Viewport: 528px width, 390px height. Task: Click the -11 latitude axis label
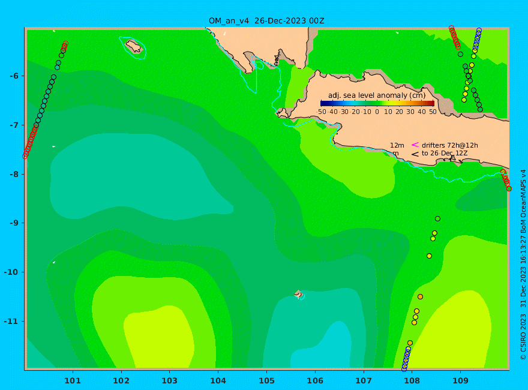pyautogui.click(x=11, y=321)
